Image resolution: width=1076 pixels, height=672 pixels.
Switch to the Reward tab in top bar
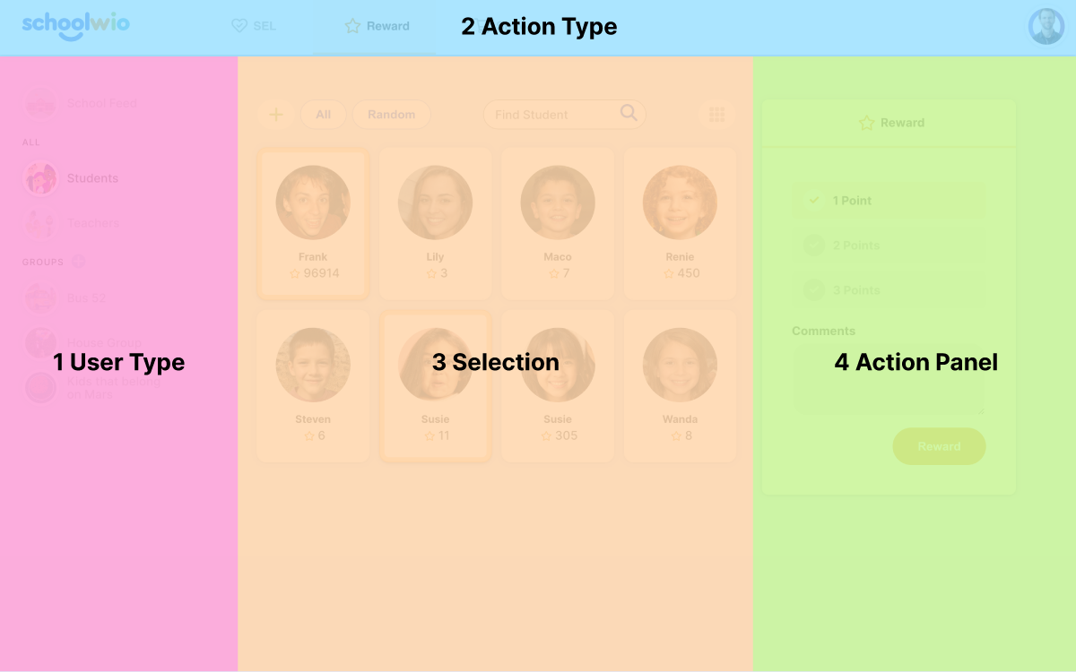(x=377, y=27)
